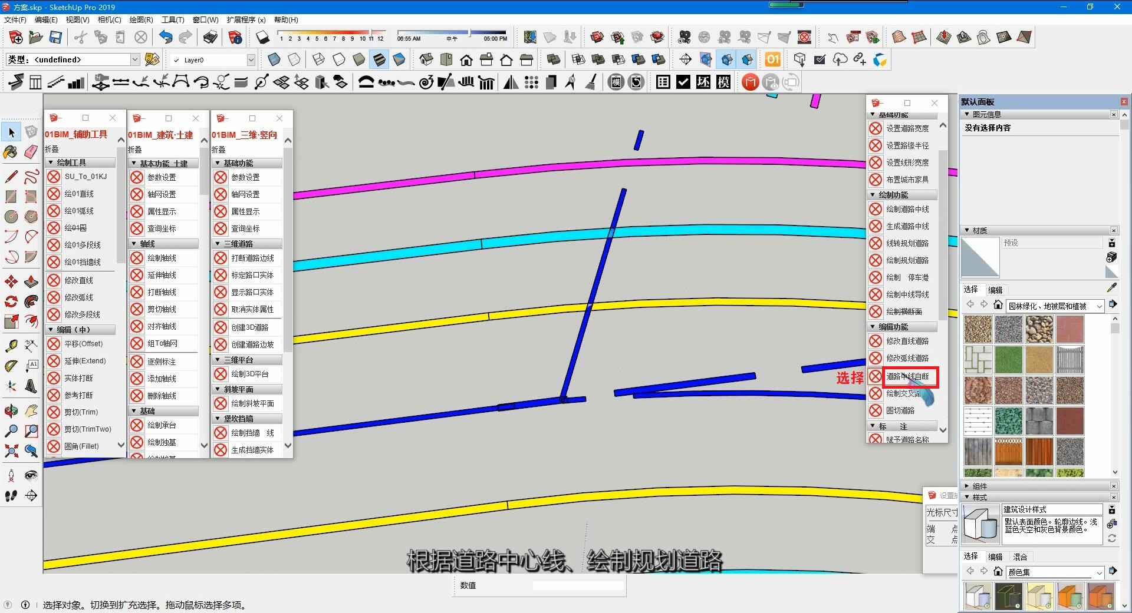This screenshot has height=613, width=1132.
Task: Collapse the 材质 tray panel
Action: point(1039,230)
